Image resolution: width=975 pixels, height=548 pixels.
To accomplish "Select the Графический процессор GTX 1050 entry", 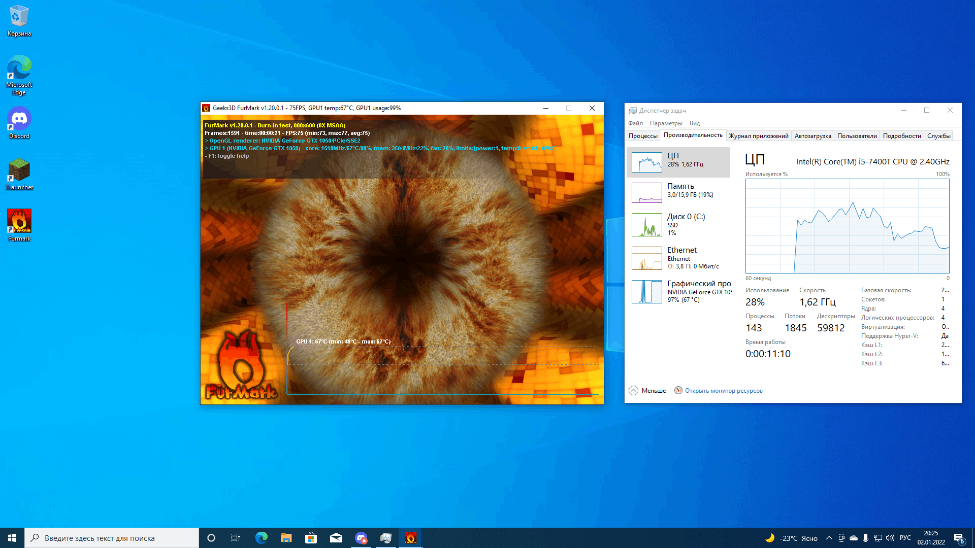I will pyautogui.click(x=678, y=292).
